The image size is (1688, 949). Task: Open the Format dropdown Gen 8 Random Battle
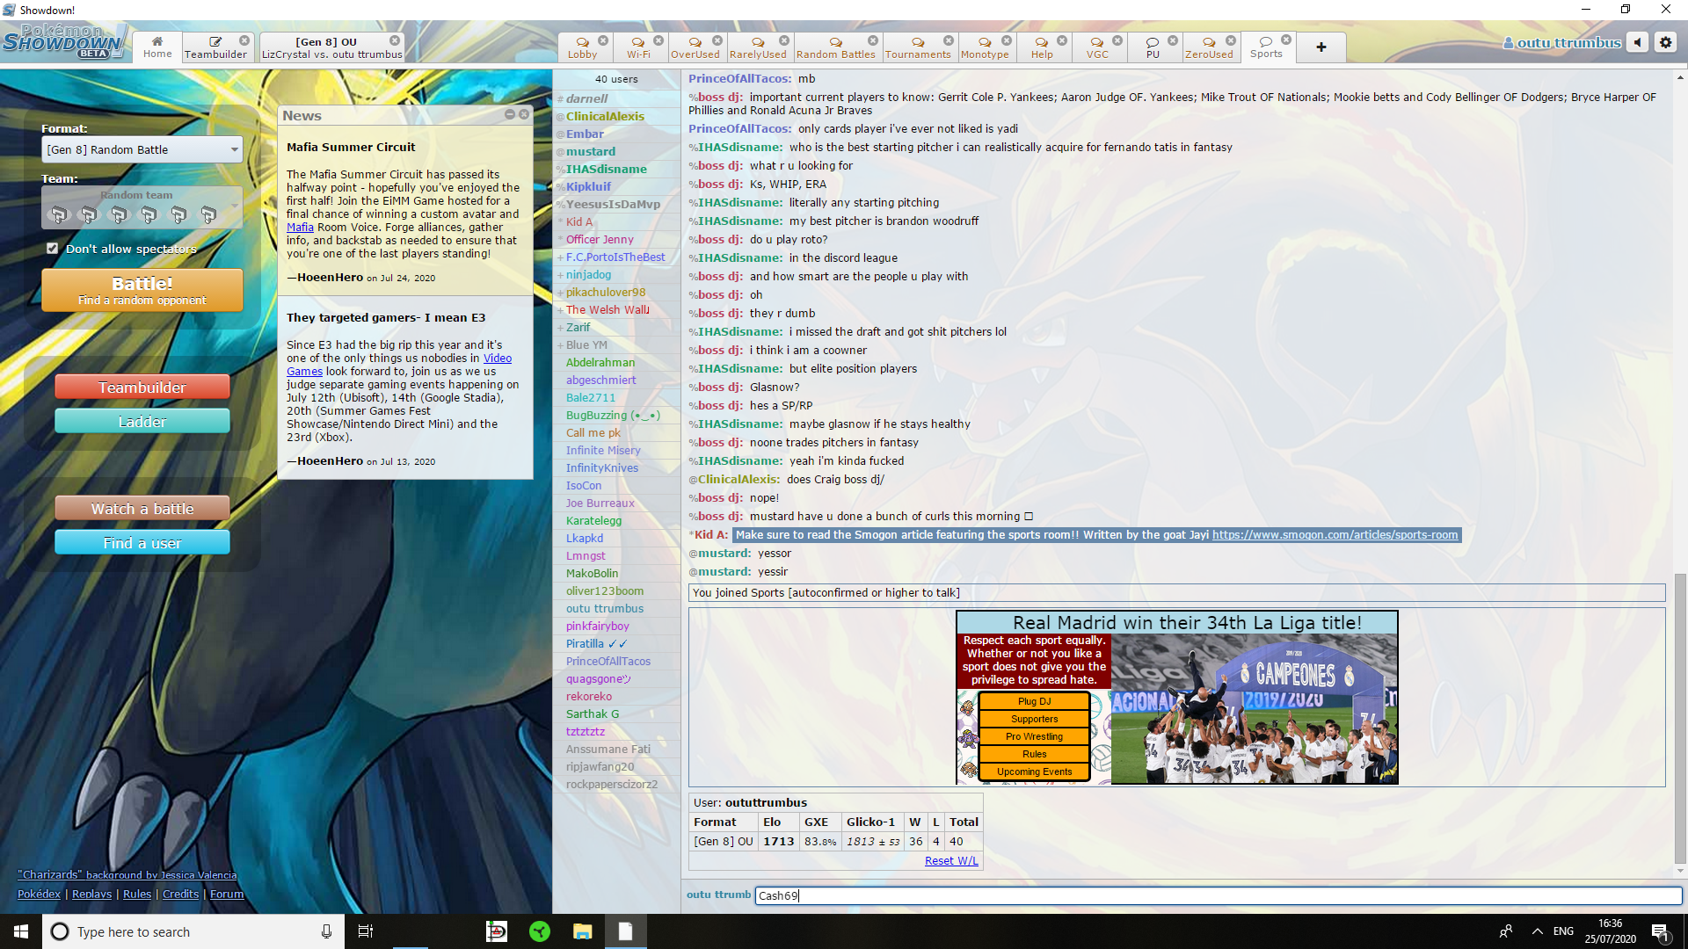[142, 149]
